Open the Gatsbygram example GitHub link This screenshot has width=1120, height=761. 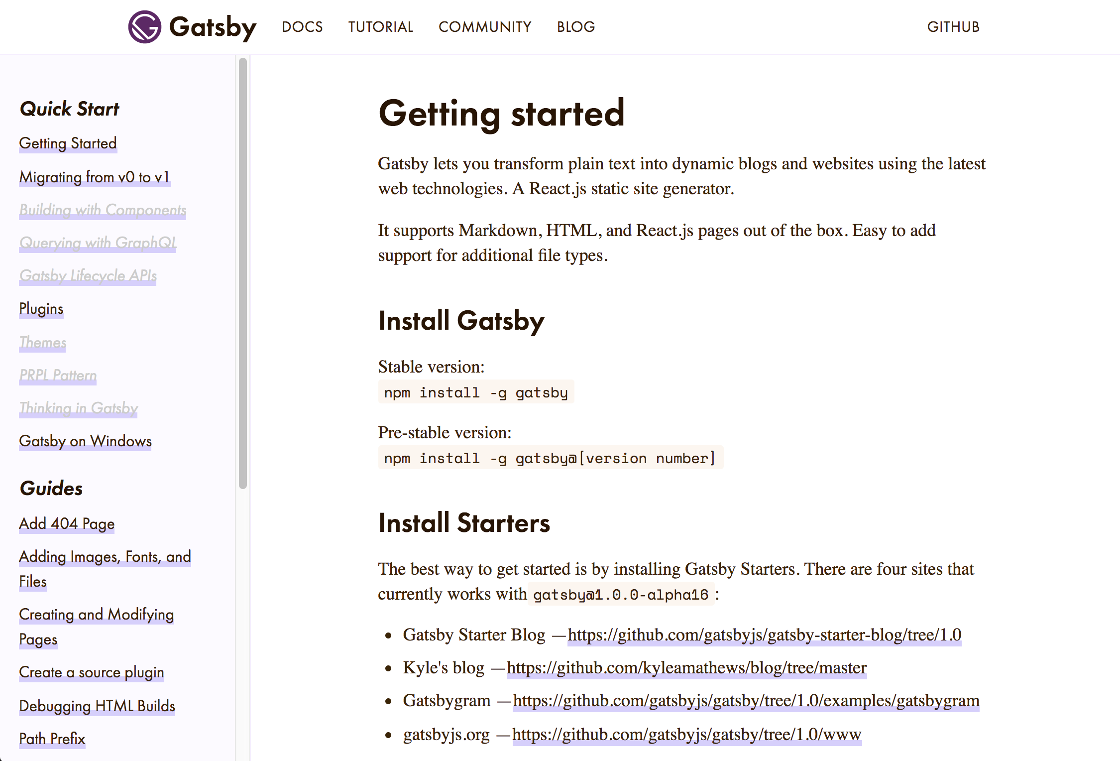(x=746, y=701)
